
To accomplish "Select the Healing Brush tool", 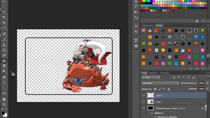I will click(4, 34).
